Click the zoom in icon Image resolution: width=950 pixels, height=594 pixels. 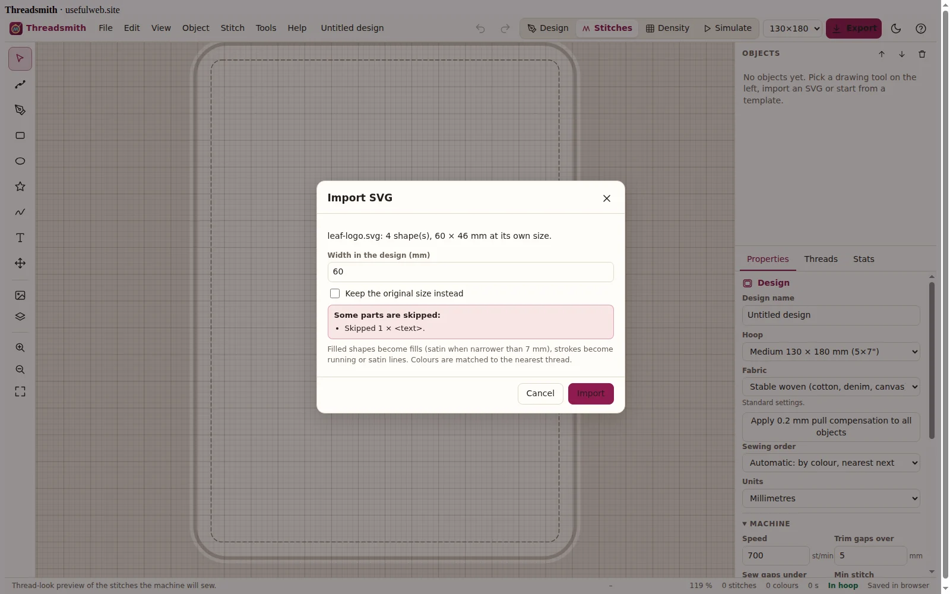(x=20, y=347)
